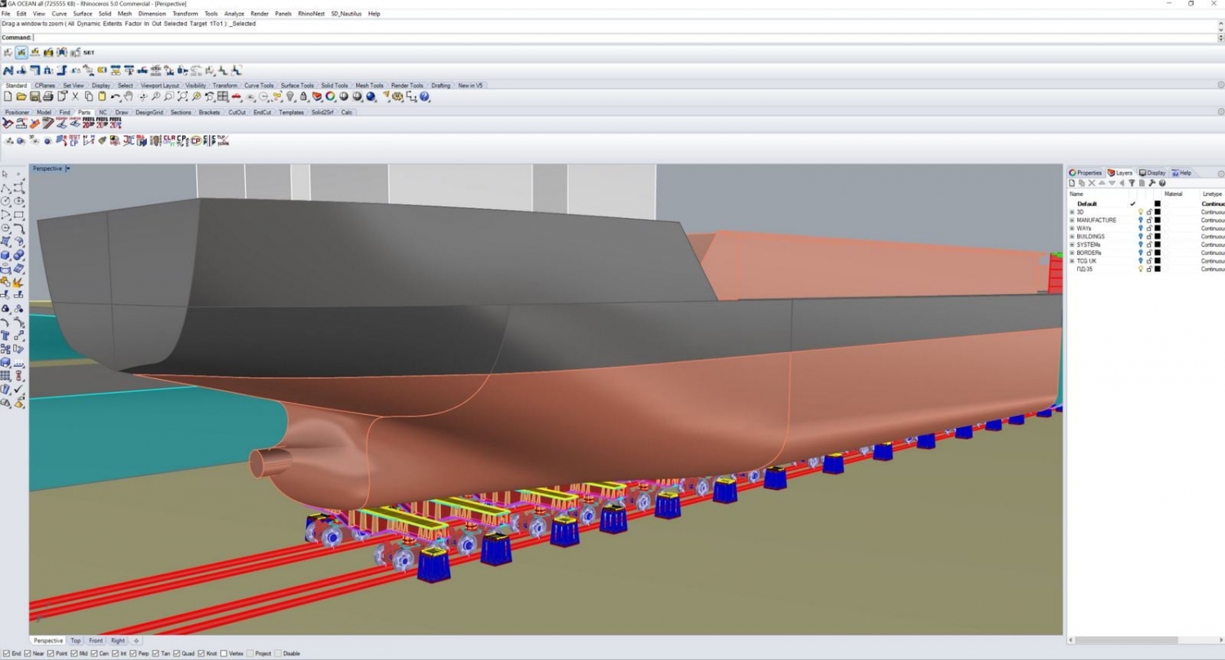The width and height of the screenshot is (1225, 660).
Task: Click the new layer icon in Layers panel
Action: tap(1071, 183)
